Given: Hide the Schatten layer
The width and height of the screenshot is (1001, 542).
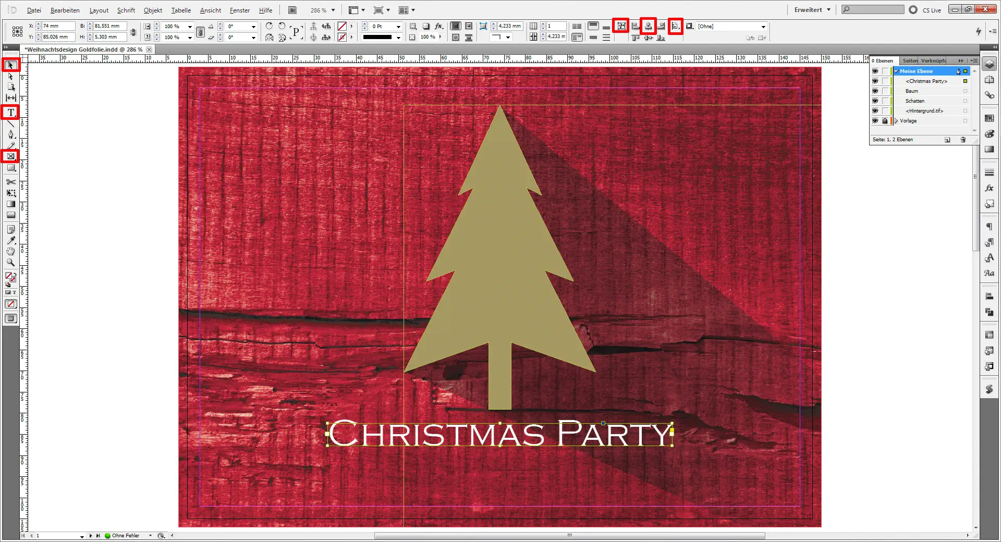Looking at the screenshot, I should click(x=875, y=101).
